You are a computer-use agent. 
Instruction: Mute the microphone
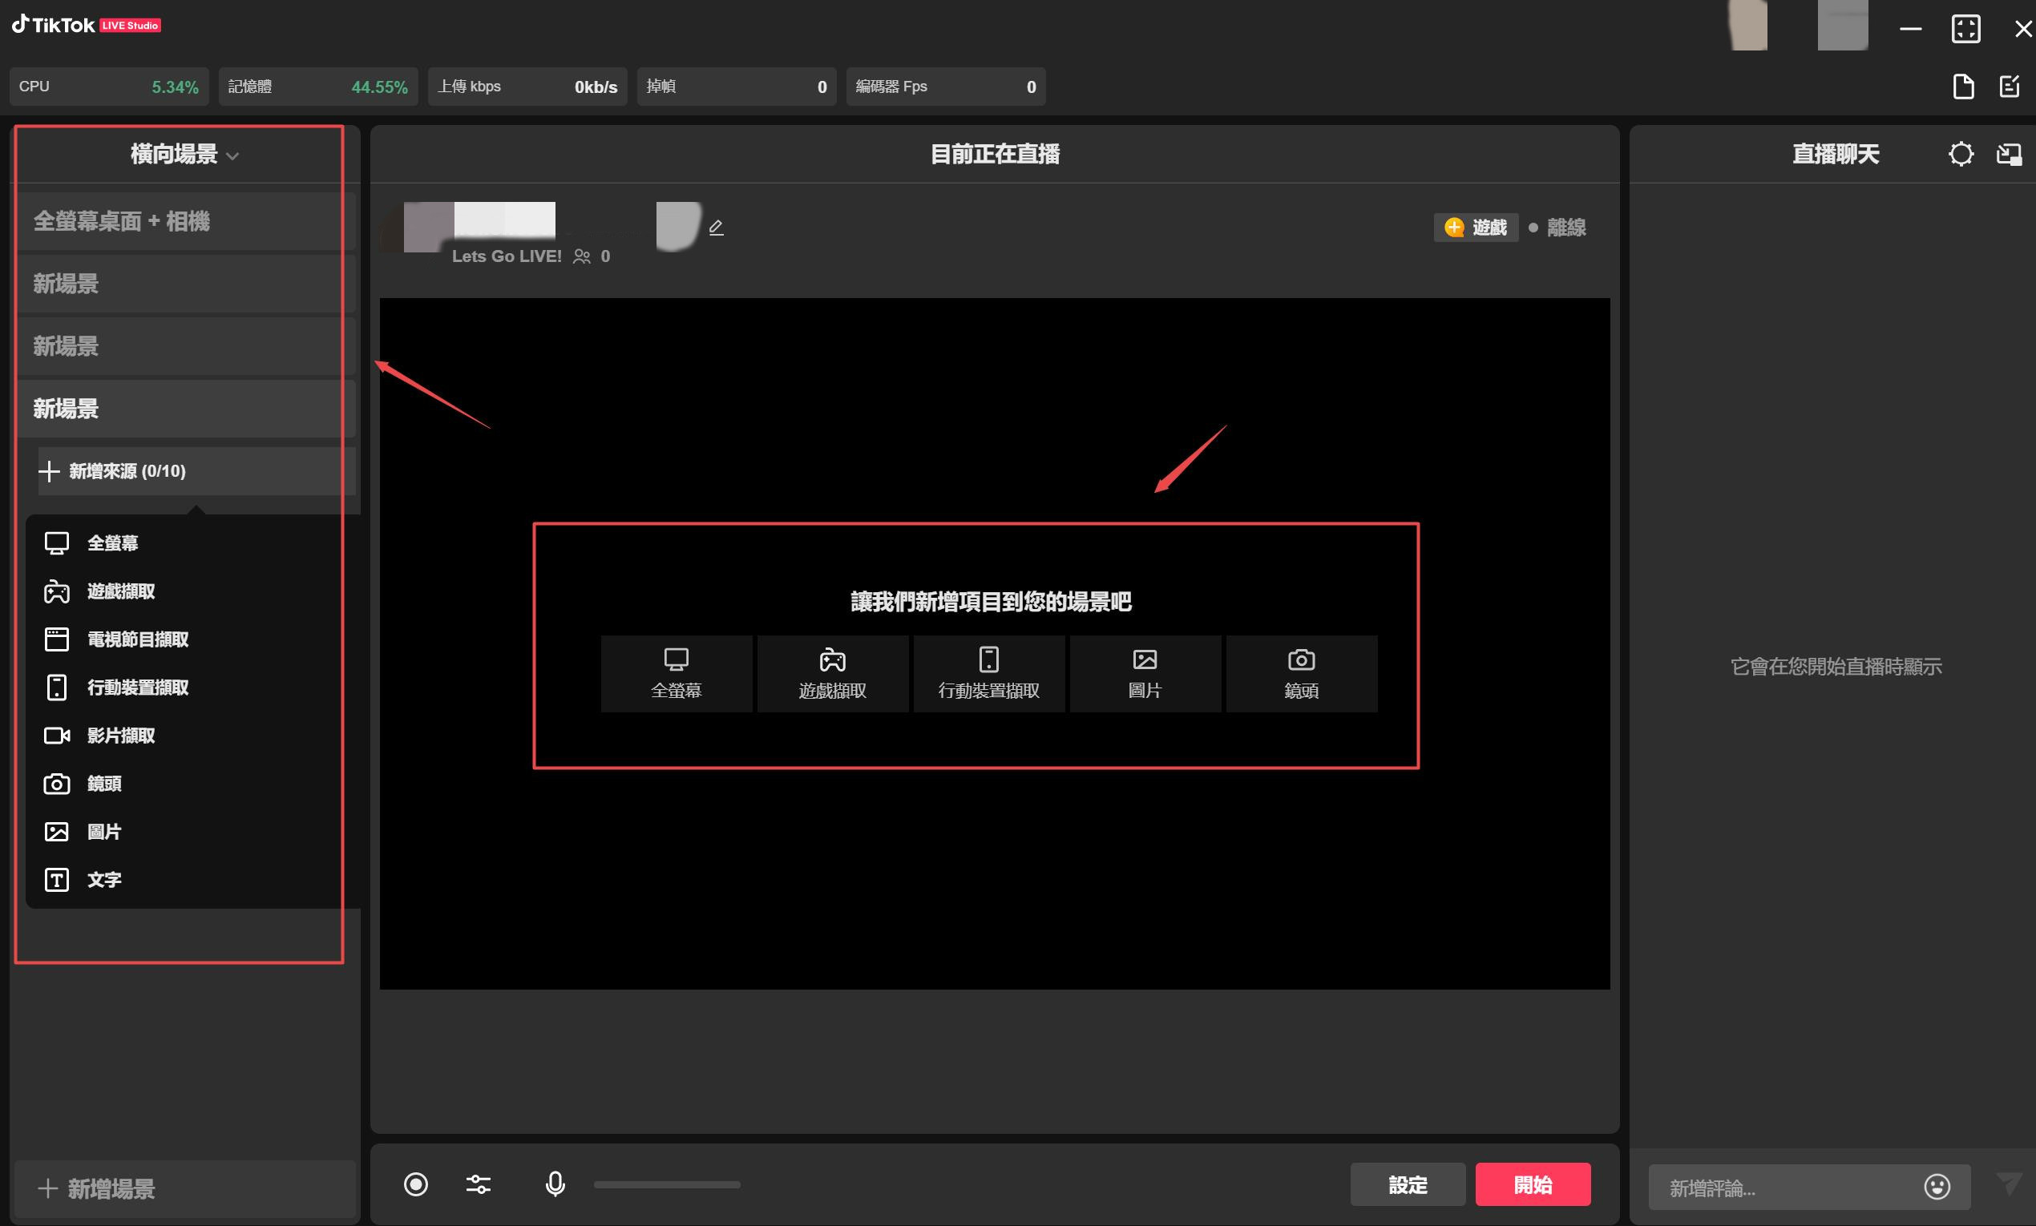[555, 1184]
